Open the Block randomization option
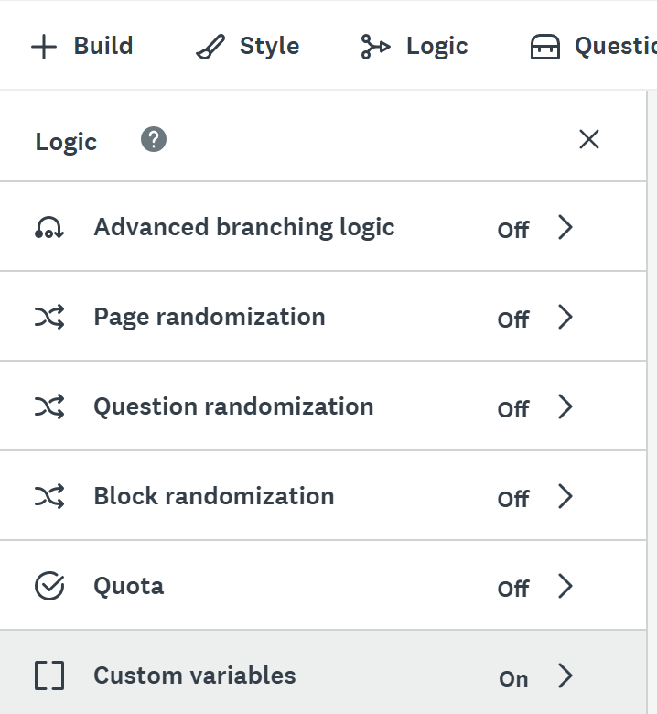Screen dimensions: 657x714 coord(213,496)
